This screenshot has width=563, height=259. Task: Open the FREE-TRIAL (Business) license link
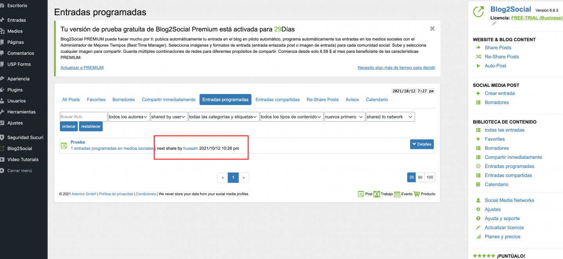pyautogui.click(x=537, y=18)
